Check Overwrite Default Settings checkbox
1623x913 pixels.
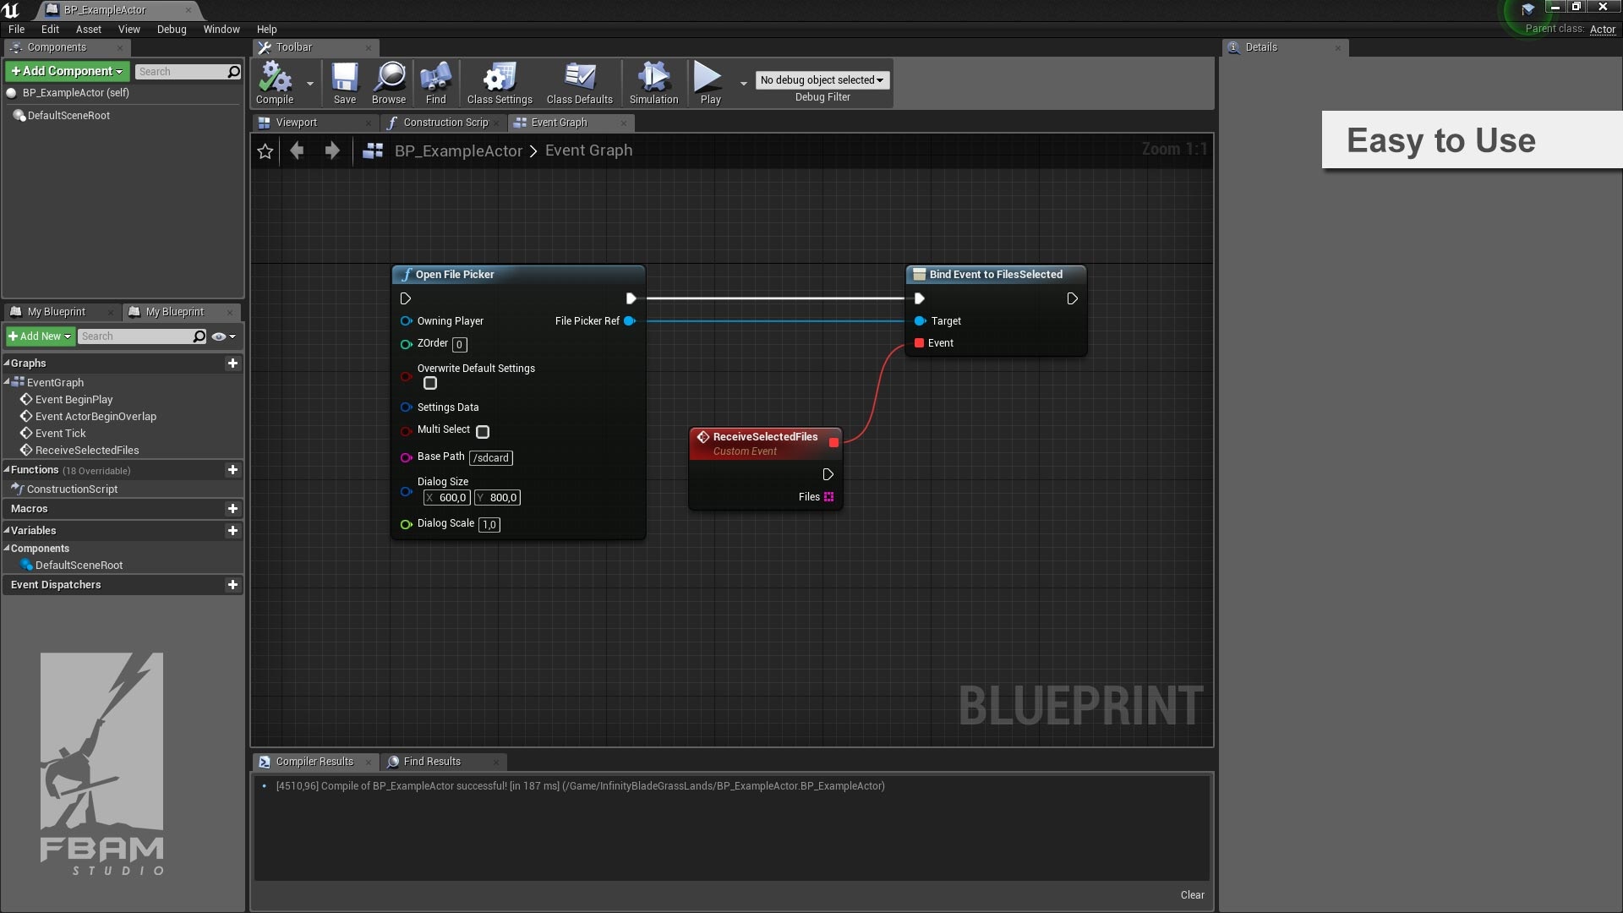coord(430,383)
